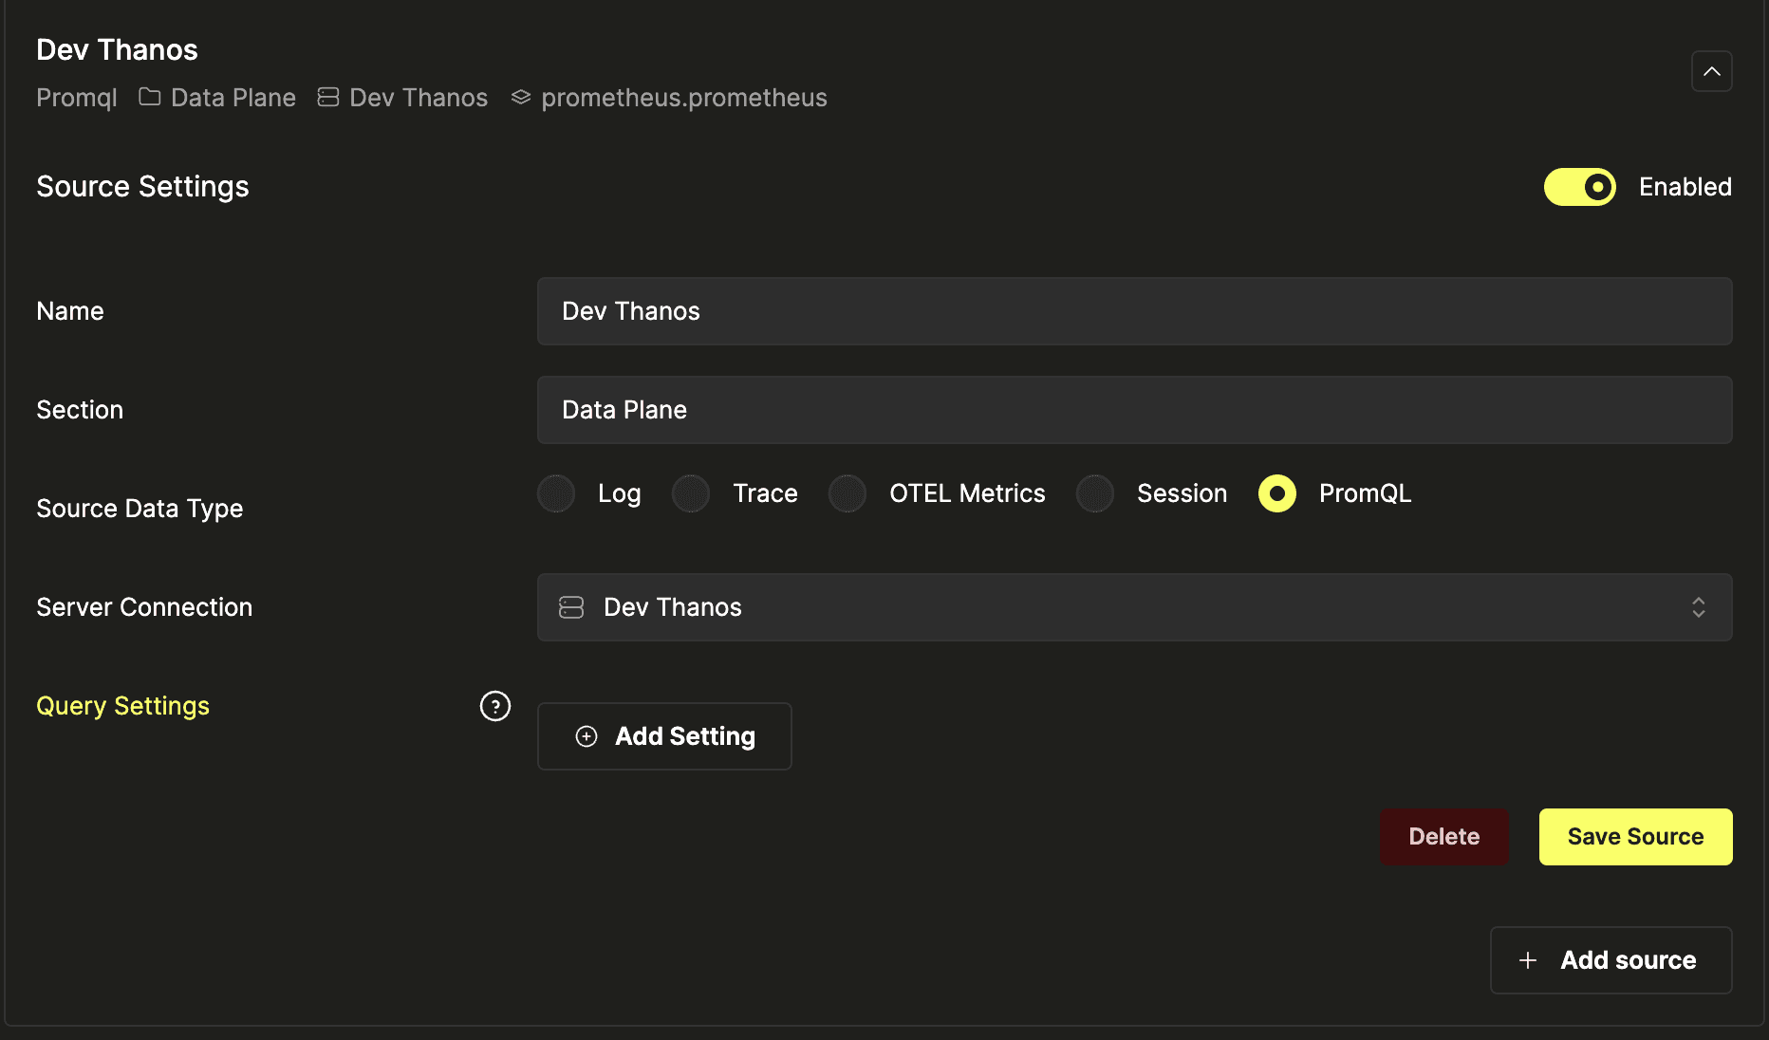Select the Trace data type radio

691,493
